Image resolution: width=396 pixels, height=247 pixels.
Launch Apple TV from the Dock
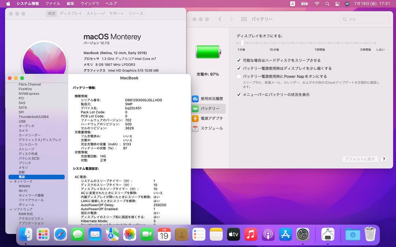(x=233, y=235)
